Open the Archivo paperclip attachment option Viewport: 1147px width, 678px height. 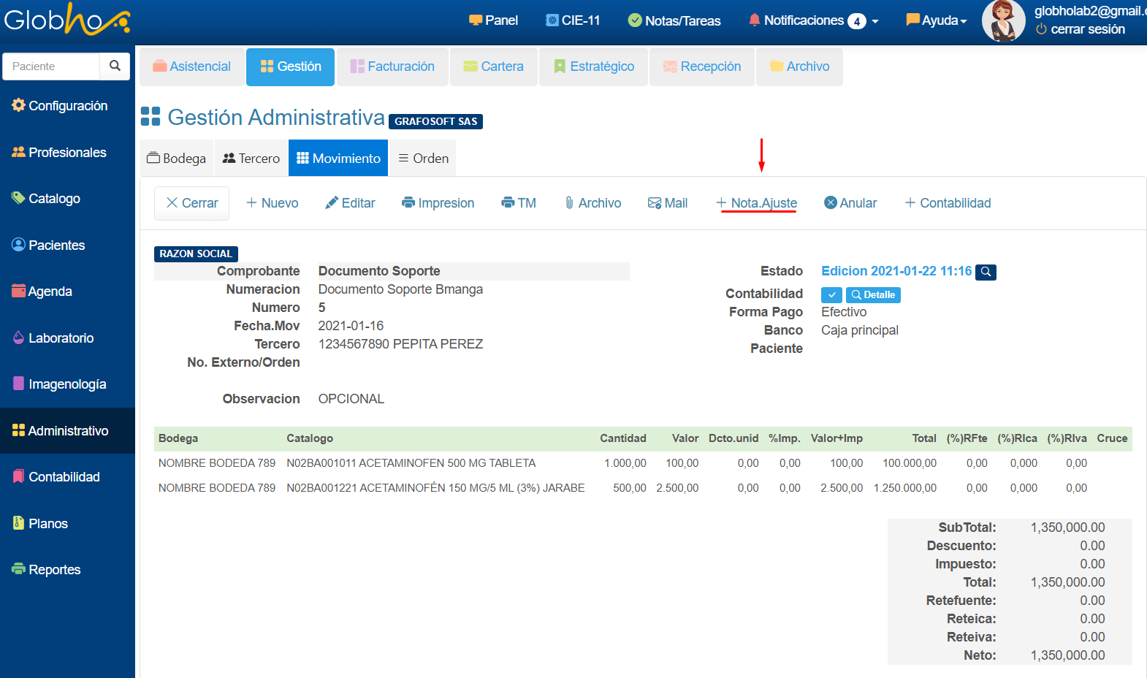592,203
